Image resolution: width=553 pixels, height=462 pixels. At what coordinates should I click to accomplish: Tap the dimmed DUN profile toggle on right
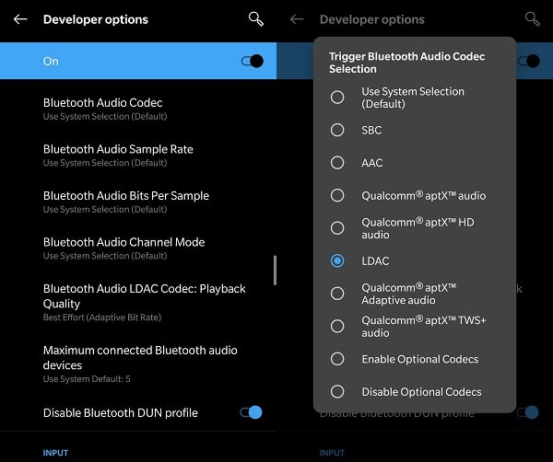pyautogui.click(x=528, y=412)
